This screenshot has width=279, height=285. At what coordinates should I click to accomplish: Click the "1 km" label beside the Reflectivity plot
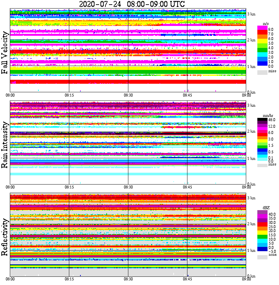(x=251, y=251)
